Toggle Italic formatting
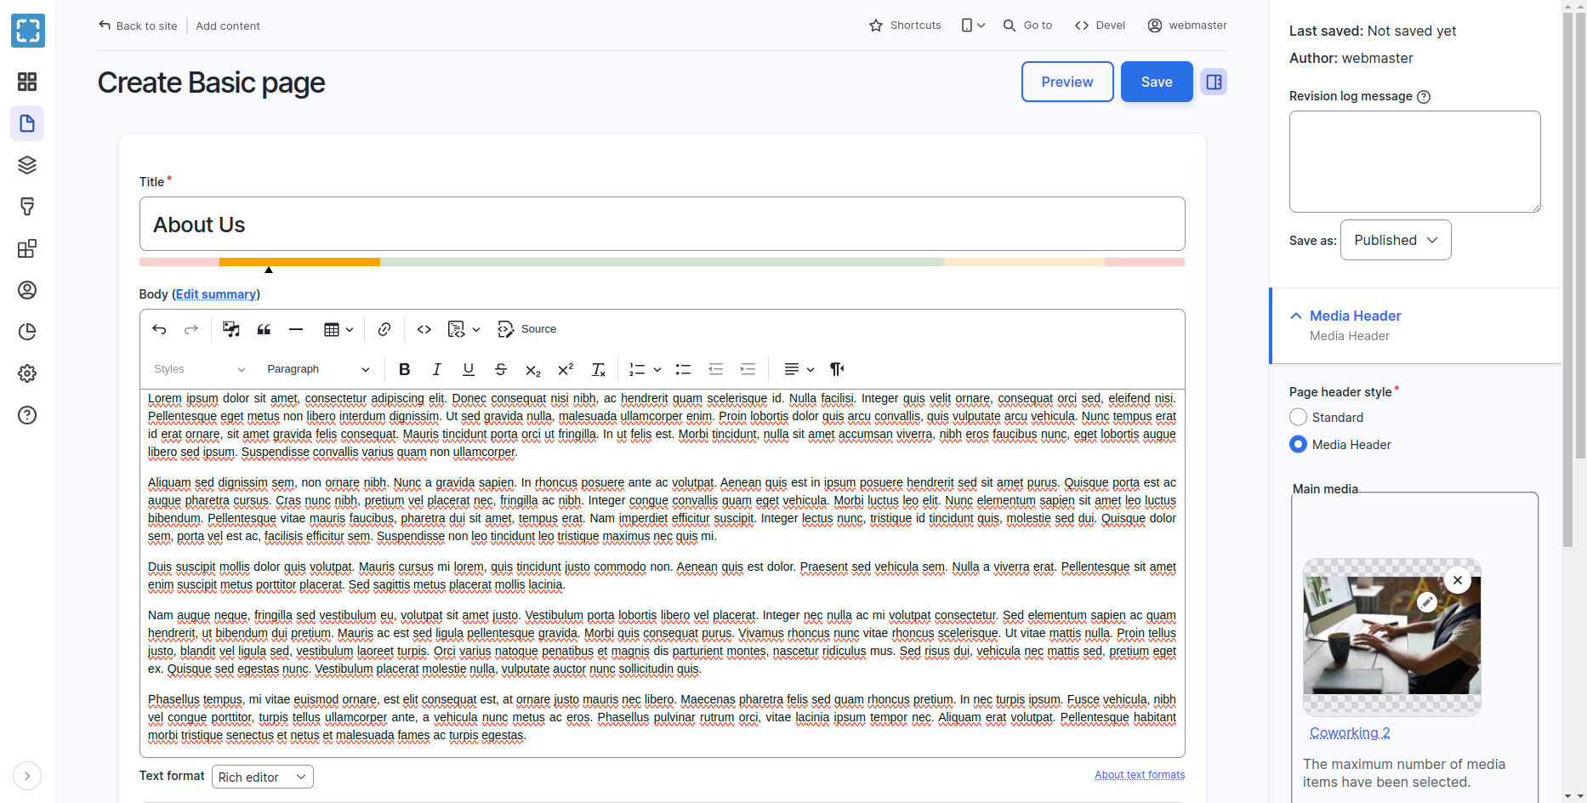The image size is (1587, 803). 436,369
